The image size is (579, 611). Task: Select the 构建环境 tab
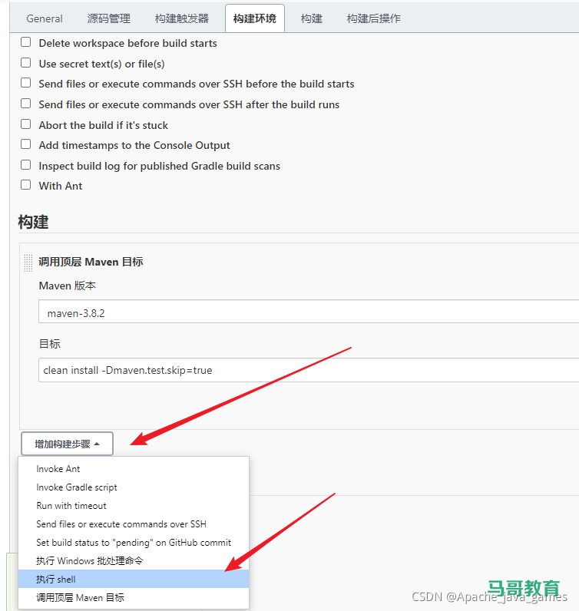[x=255, y=18]
